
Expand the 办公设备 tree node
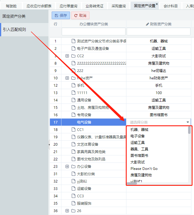(67, 167)
